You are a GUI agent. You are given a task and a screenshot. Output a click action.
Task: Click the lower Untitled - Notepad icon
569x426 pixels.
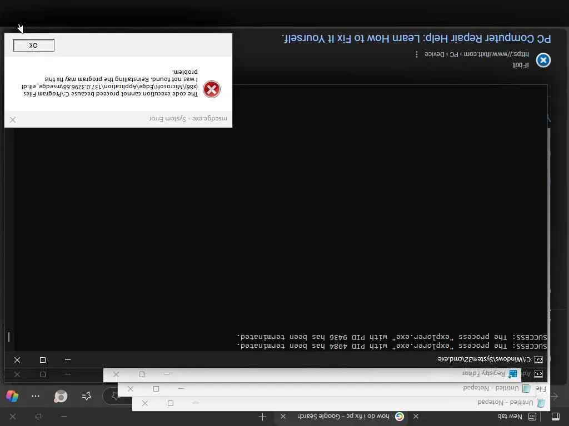(x=541, y=403)
